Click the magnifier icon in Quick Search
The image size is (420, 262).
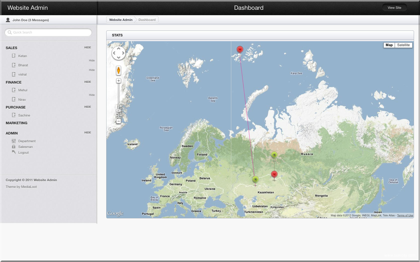point(10,32)
